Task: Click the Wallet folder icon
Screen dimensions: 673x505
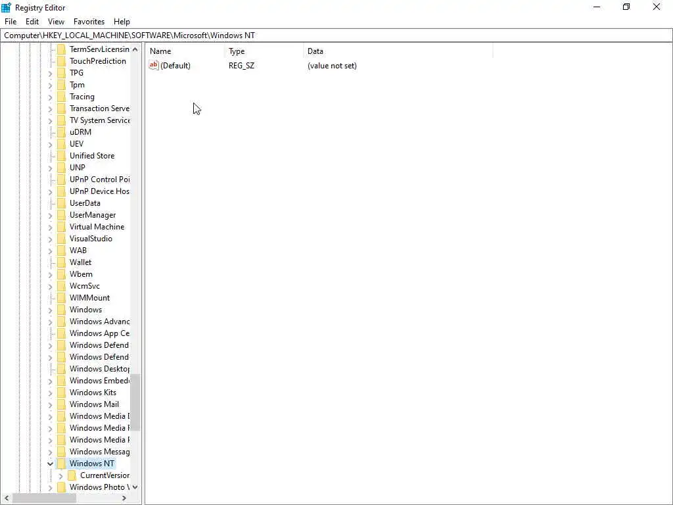Action: coord(61,262)
